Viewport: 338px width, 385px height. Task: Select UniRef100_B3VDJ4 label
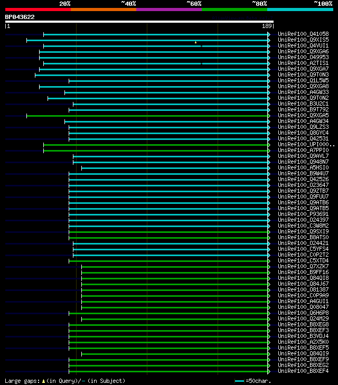(x=303, y=336)
